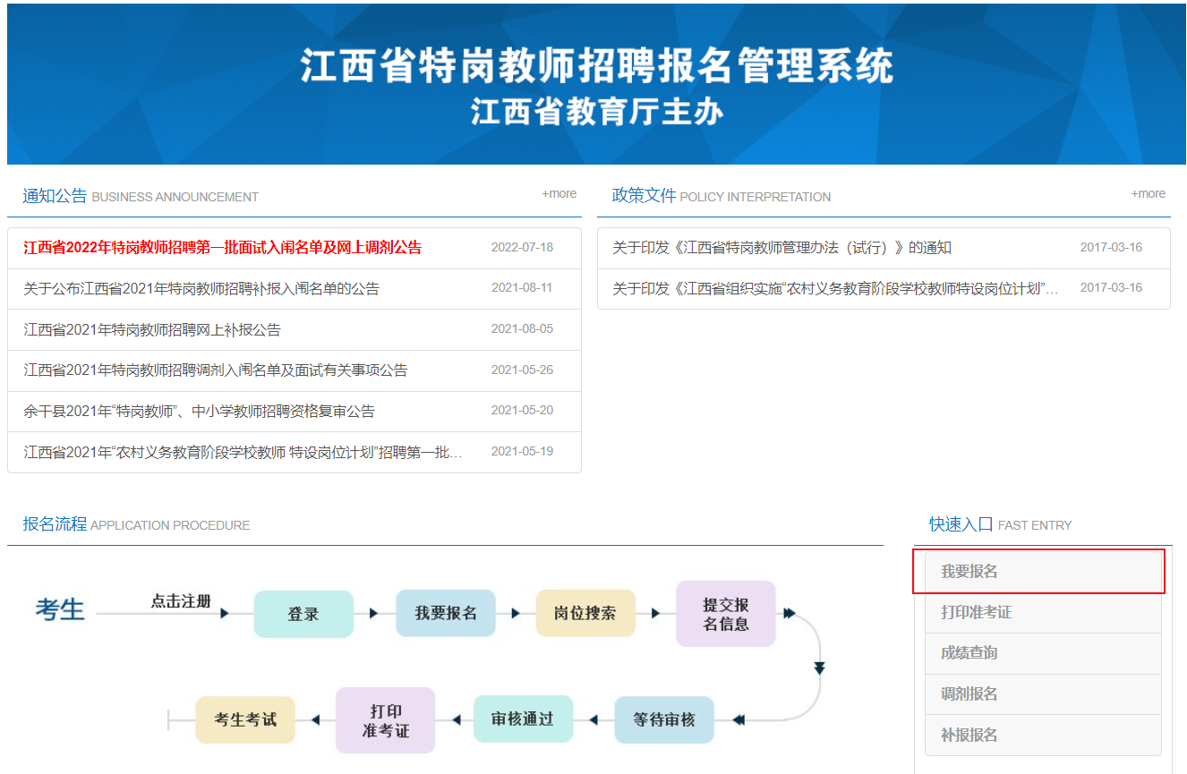Open 农村义务教育阶段学校教师特设岗位计划 policy notice
Viewport: 1187px width, 774px height.
pos(835,289)
